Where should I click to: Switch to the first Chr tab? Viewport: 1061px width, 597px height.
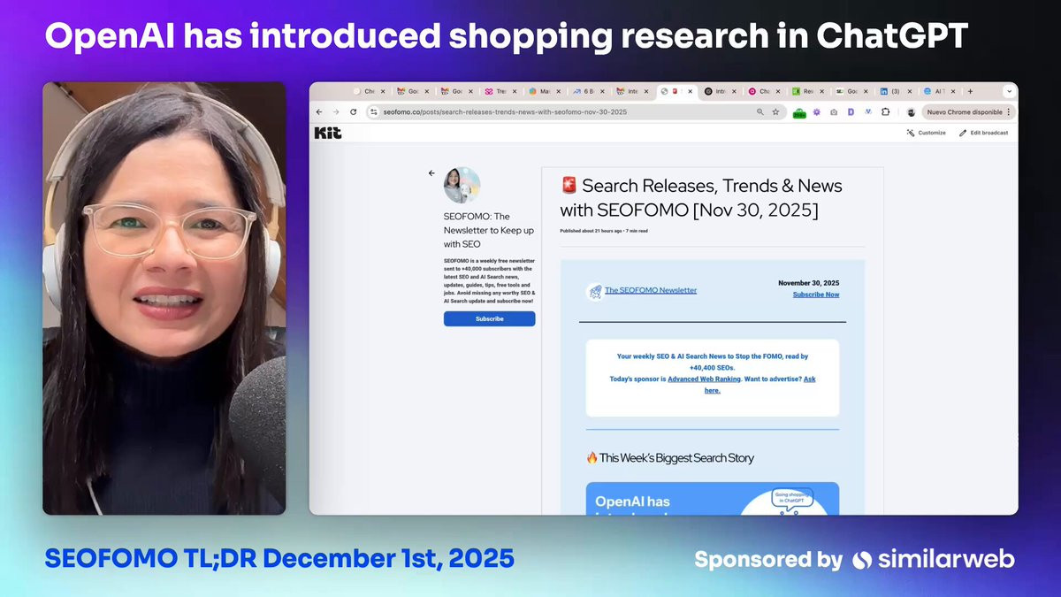point(370,91)
